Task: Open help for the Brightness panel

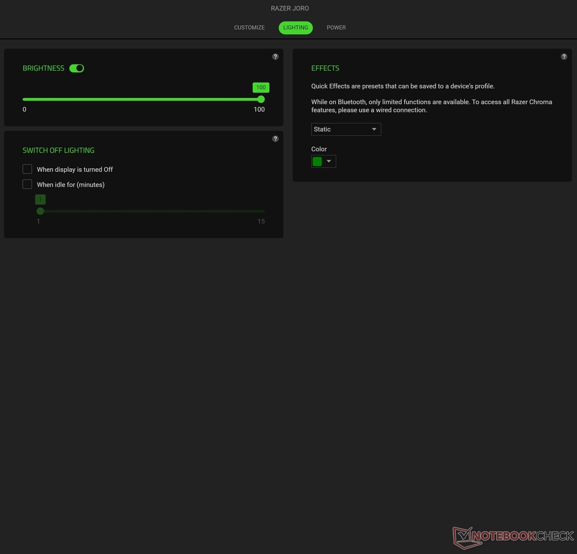Action: coord(275,57)
